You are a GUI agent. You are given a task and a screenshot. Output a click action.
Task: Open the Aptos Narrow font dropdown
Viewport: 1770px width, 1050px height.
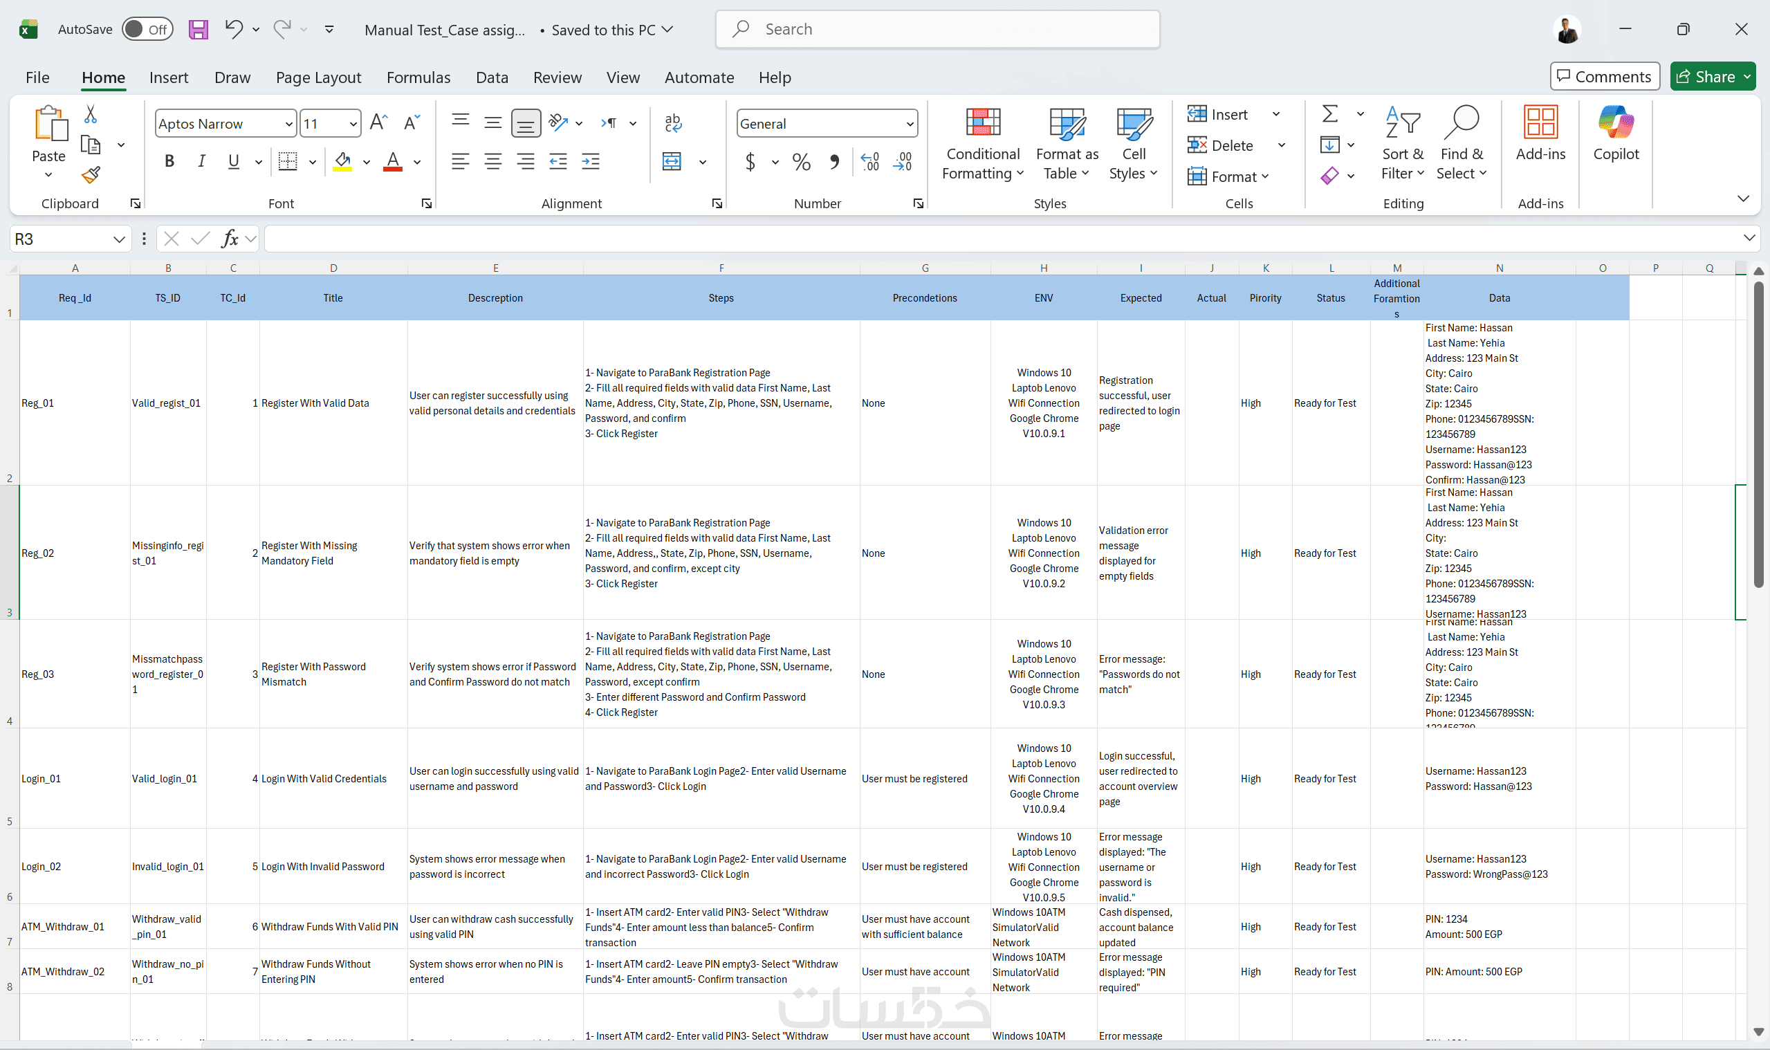point(288,124)
